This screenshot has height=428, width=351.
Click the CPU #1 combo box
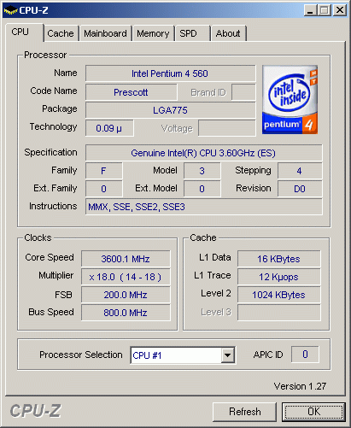(x=183, y=355)
